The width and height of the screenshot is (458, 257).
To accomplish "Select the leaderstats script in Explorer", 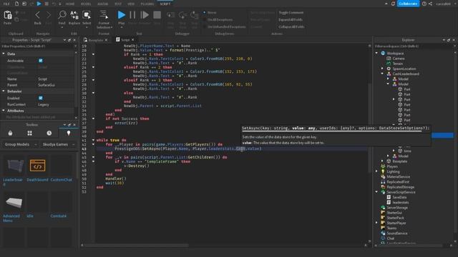I will [401, 203].
